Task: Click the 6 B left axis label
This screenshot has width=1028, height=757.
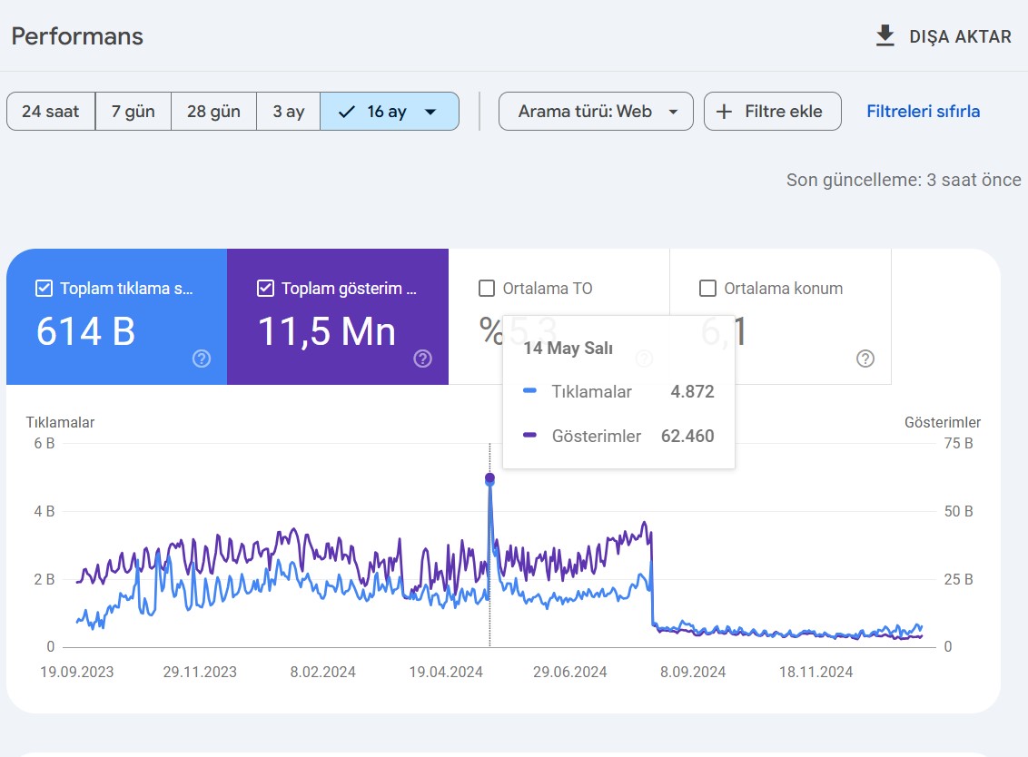Action: coord(44,444)
